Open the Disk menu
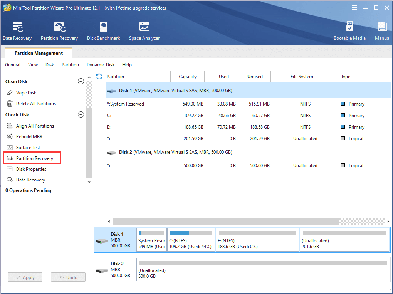Image resolution: width=393 pixels, height=294 pixels. (50, 65)
